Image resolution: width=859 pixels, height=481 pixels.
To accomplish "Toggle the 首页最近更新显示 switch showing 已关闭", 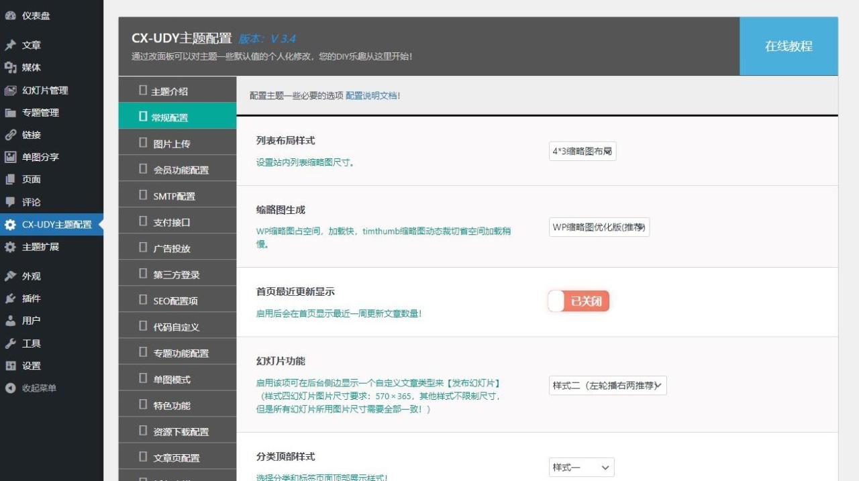I will pyautogui.click(x=578, y=301).
